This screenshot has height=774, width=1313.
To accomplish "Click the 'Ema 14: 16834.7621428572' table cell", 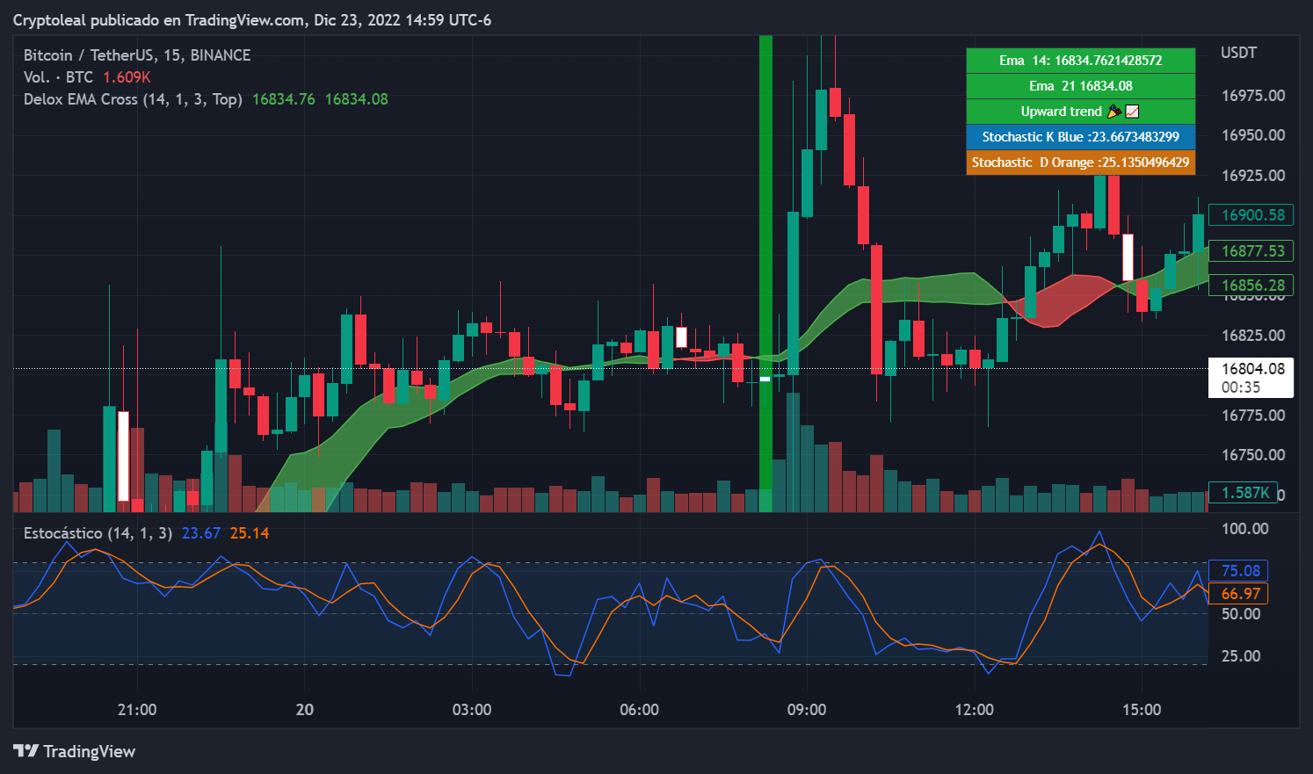I will [1080, 61].
